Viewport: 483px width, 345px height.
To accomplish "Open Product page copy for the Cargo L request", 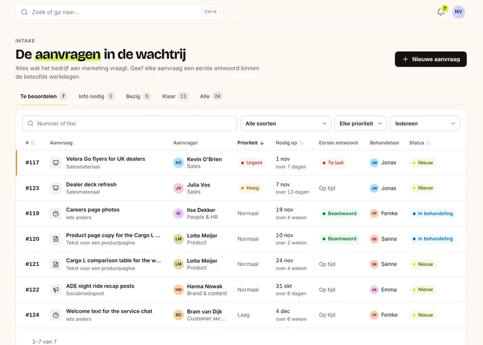I will 113,235.
